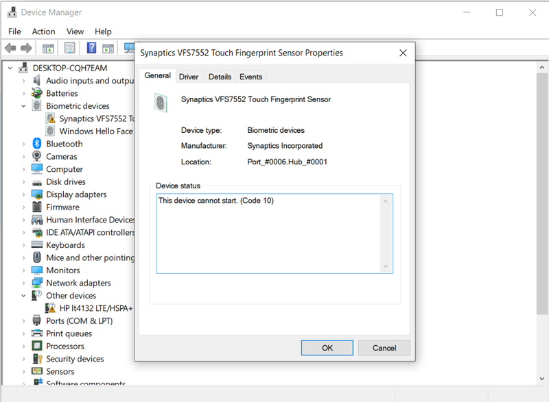Click OK in the Properties dialog
Image resolution: width=549 pixels, height=402 pixels.
327,348
